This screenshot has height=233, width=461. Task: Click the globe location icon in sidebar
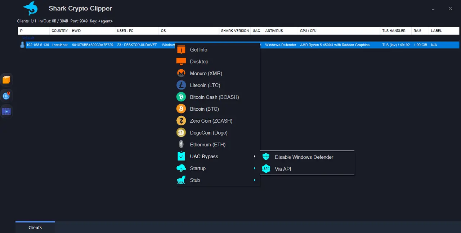pos(6,96)
